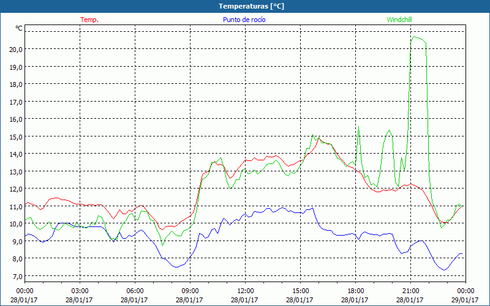Click the 8,0 y-axis value
The image size is (490, 306).
18,258
